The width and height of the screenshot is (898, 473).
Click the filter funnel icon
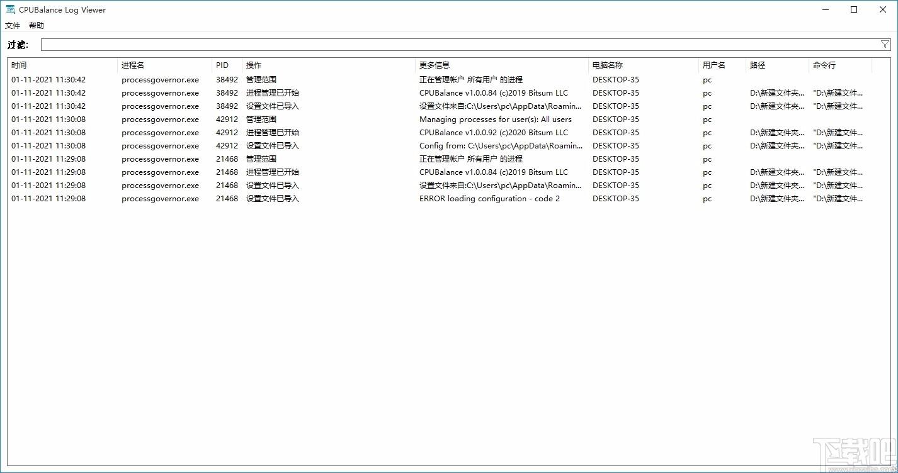[x=885, y=45]
